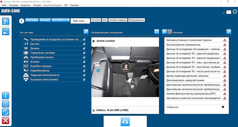This screenshot has width=238, height=127.
Task: Click the Следующий link
Action: click(x=172, y=107)
